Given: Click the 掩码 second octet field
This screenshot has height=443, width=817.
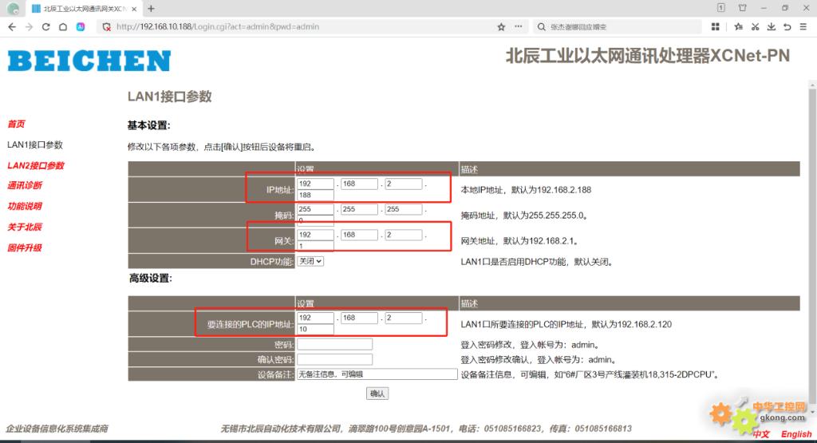Looking at the screenshot, I should 360,209.
